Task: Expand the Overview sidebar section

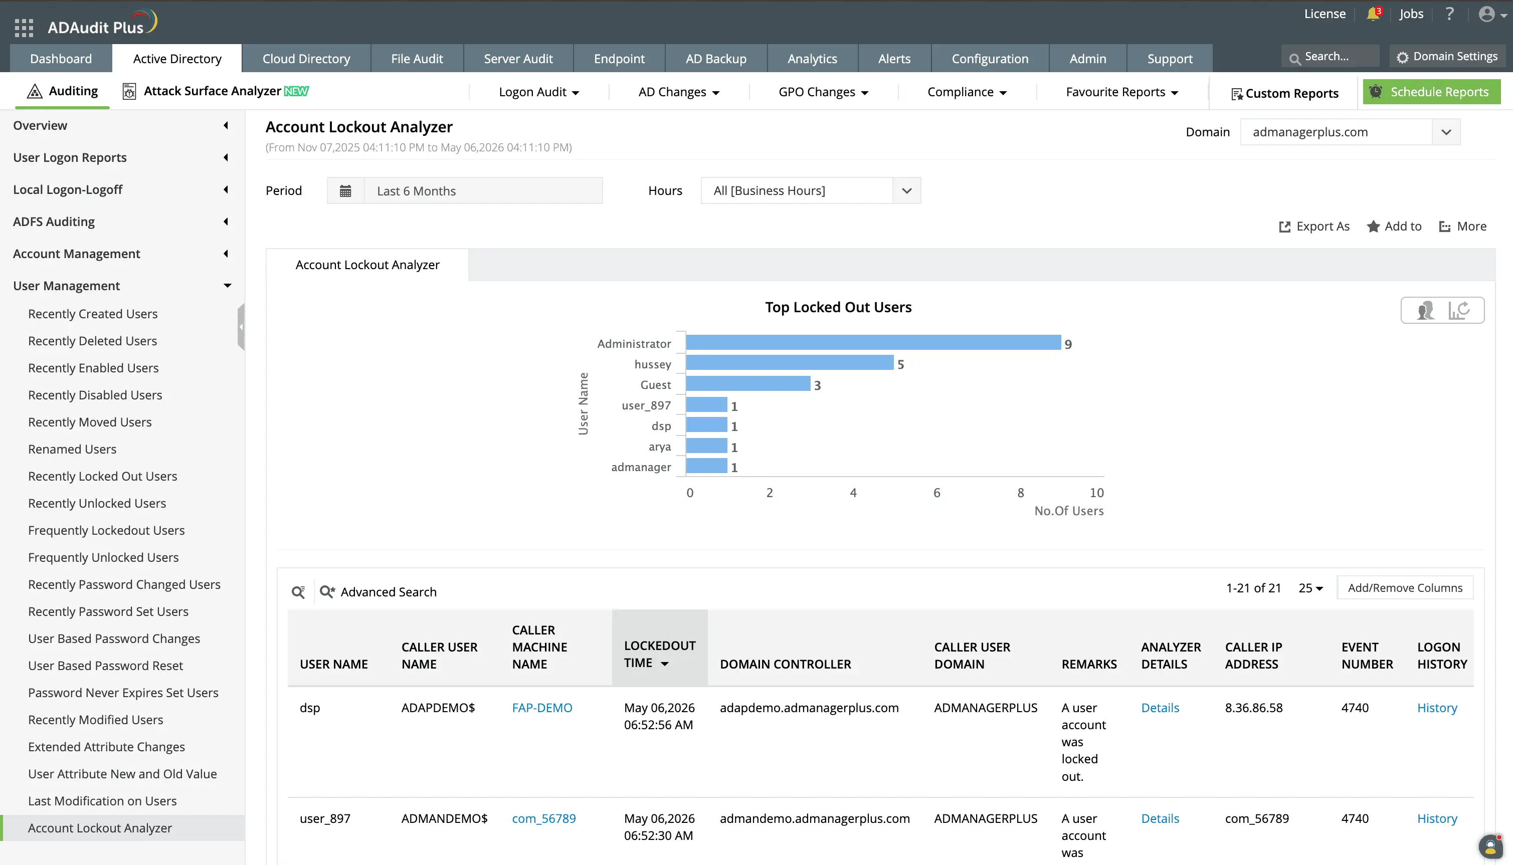Action: (122, 125)
